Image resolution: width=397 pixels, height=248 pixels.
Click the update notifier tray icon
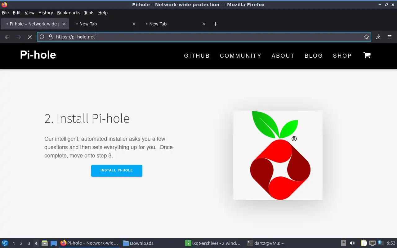[x=380, y=243]
